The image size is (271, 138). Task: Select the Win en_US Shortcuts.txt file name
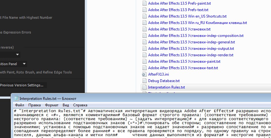point(187,16)
